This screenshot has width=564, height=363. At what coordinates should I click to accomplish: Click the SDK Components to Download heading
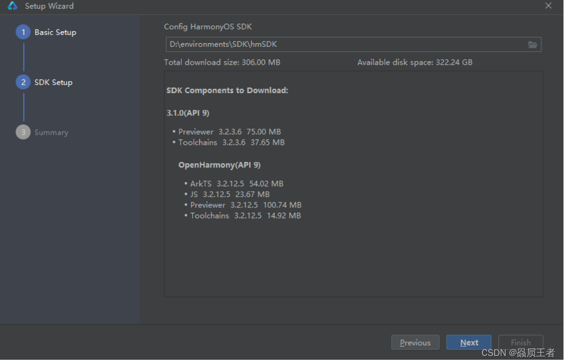click(x=227, y=90)
